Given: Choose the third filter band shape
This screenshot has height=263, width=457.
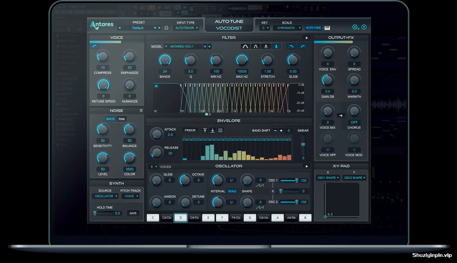Looking at the screenshot, I should 266,46.
